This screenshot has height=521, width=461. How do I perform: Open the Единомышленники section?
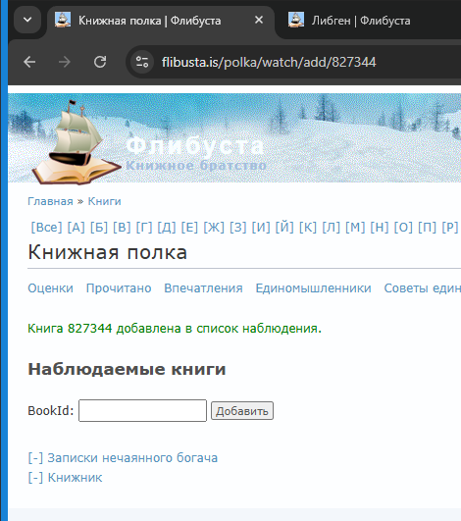click(x=313, y=288)
